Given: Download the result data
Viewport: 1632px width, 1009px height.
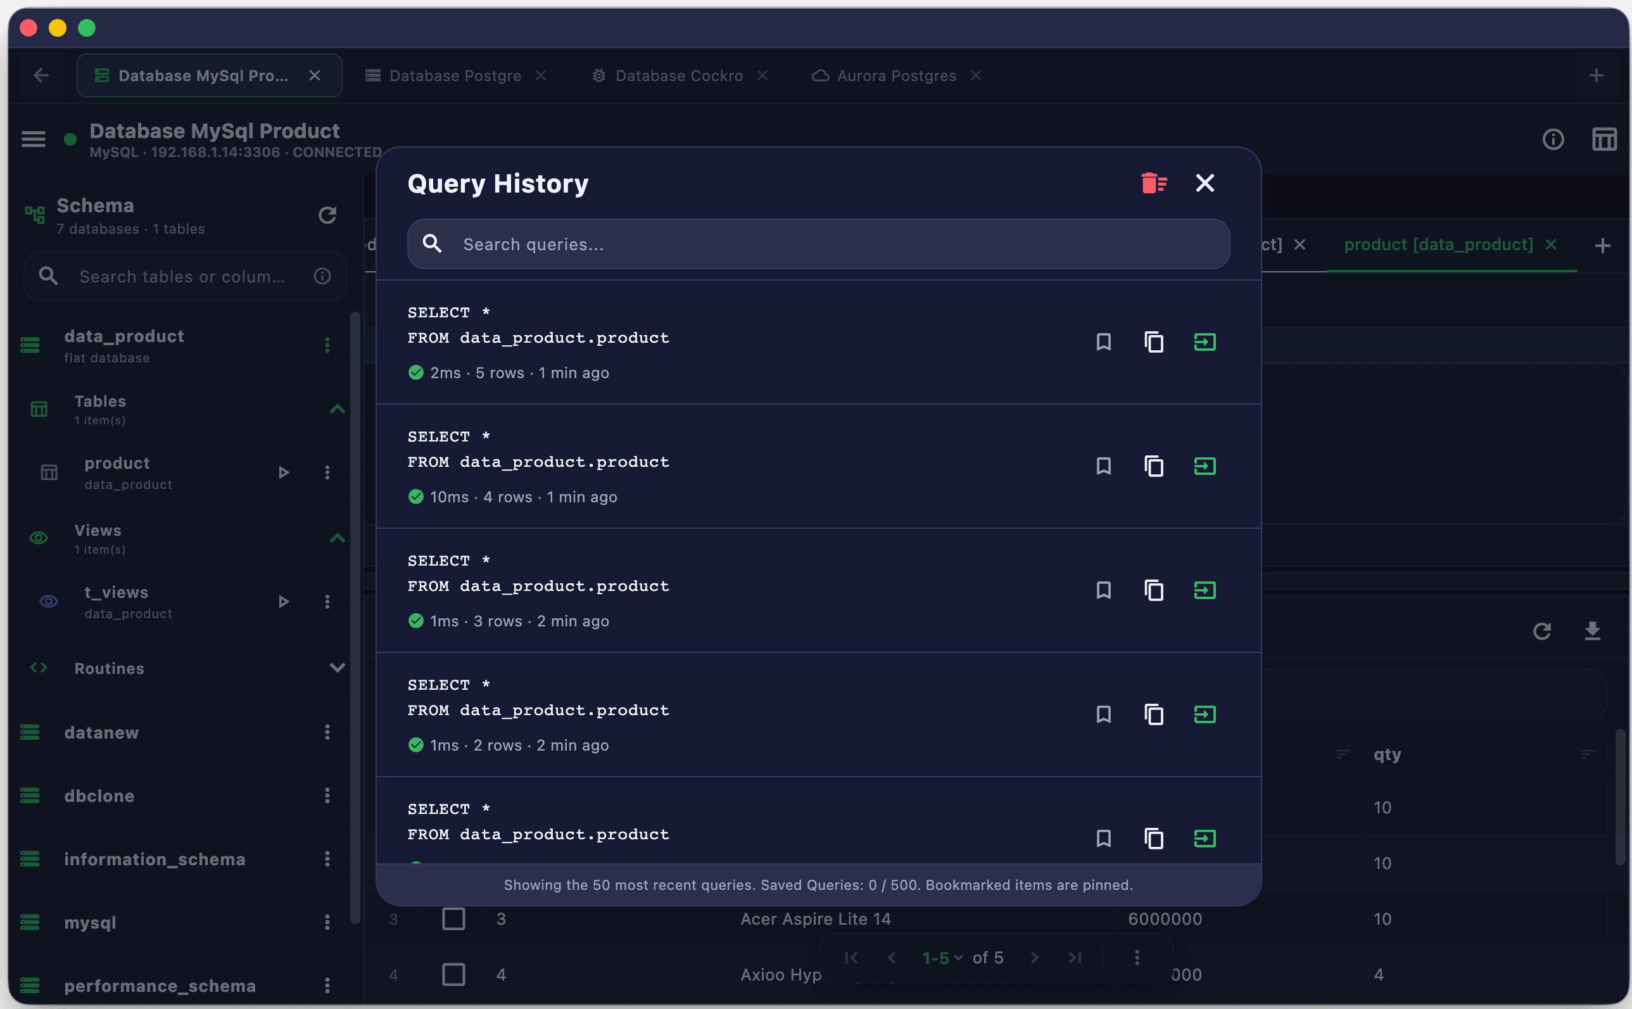Looking at the screenshot, I should (1593, 631).
